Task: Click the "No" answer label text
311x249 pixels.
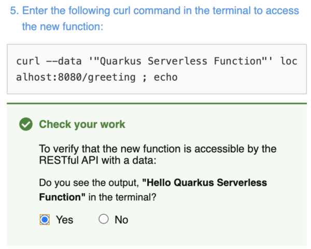Action: click(121, 220)
